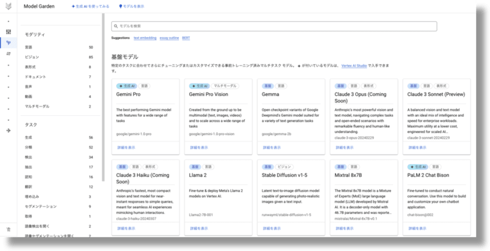This screenshot has height=251, width=490.
Task: Open 詳細を表示 on Claude 3 Opus card
Action: (345, 147)
